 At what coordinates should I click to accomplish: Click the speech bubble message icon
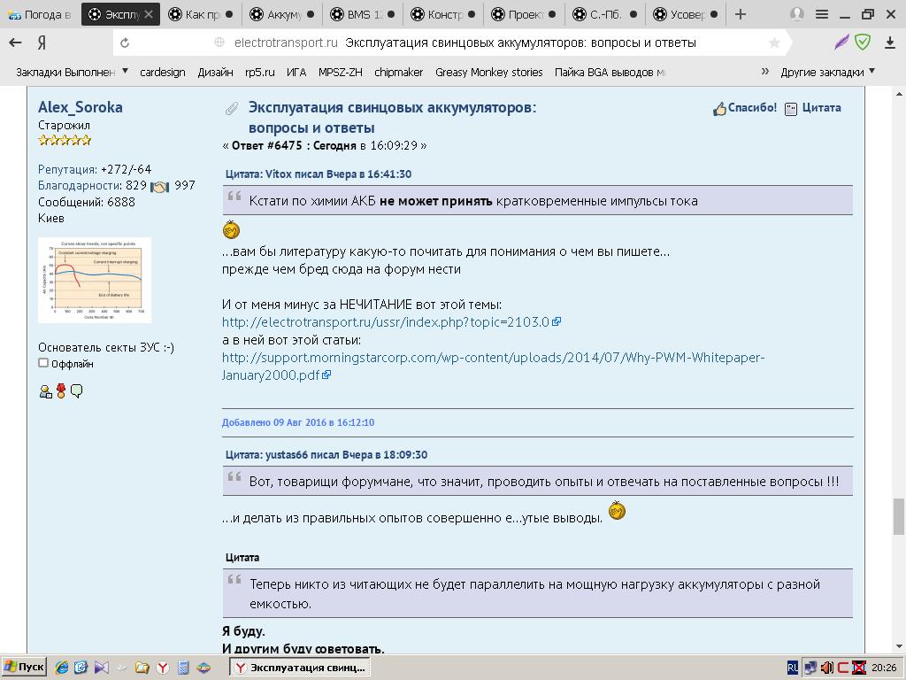point(77,391)
